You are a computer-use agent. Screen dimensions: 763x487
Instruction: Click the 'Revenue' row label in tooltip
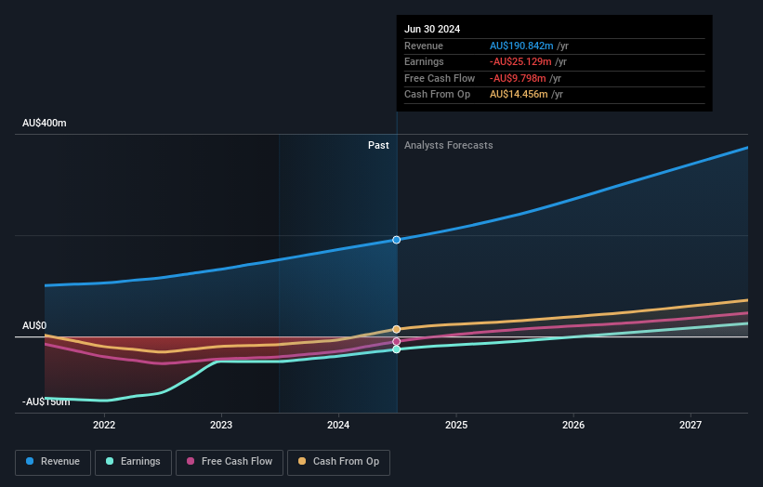pos(424,46)
